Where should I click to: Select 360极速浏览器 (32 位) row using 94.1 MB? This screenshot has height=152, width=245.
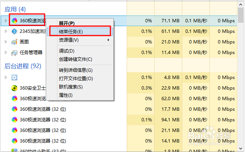[43, 119]
